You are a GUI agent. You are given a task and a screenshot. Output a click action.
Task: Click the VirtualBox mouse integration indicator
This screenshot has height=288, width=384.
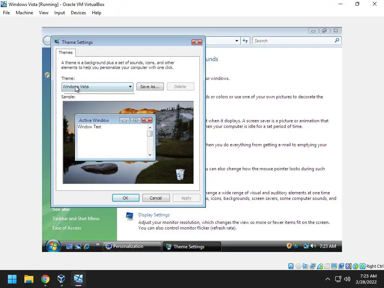(x=355, y=266)
